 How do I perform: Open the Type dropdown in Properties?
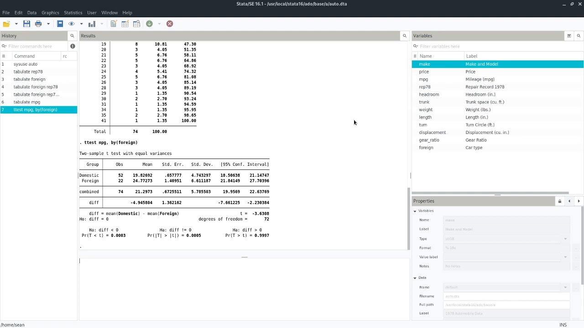(565, 239)
